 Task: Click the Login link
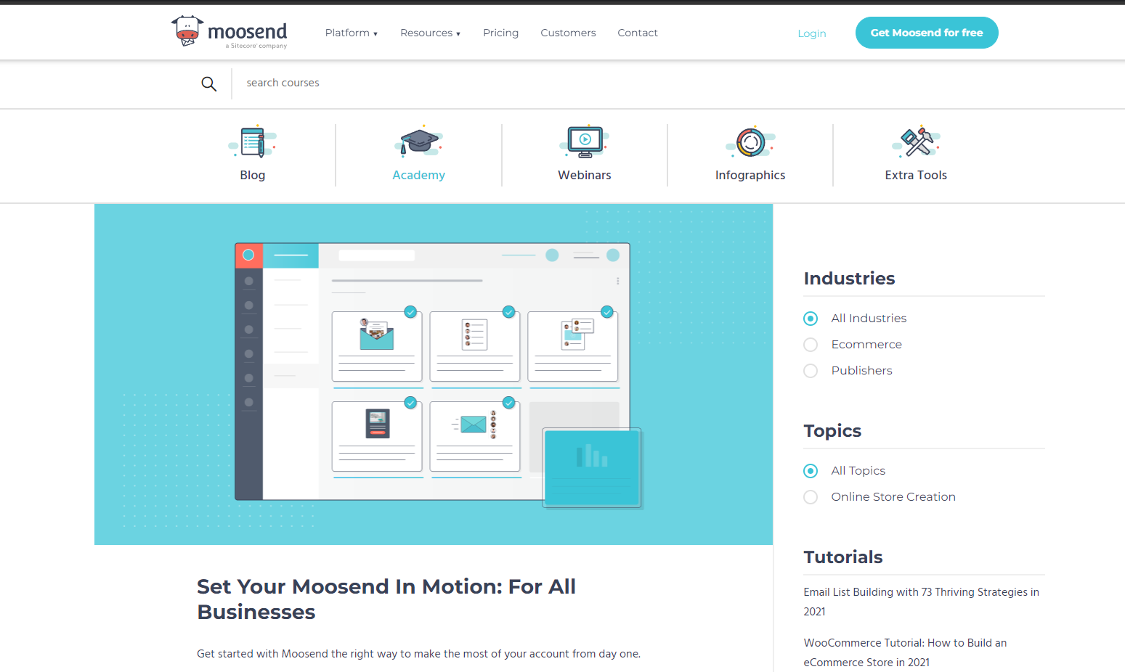coord(812,33)
